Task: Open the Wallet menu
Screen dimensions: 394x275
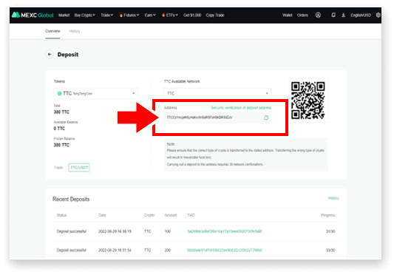Action: pyautogui.click(x=288, y=16)
